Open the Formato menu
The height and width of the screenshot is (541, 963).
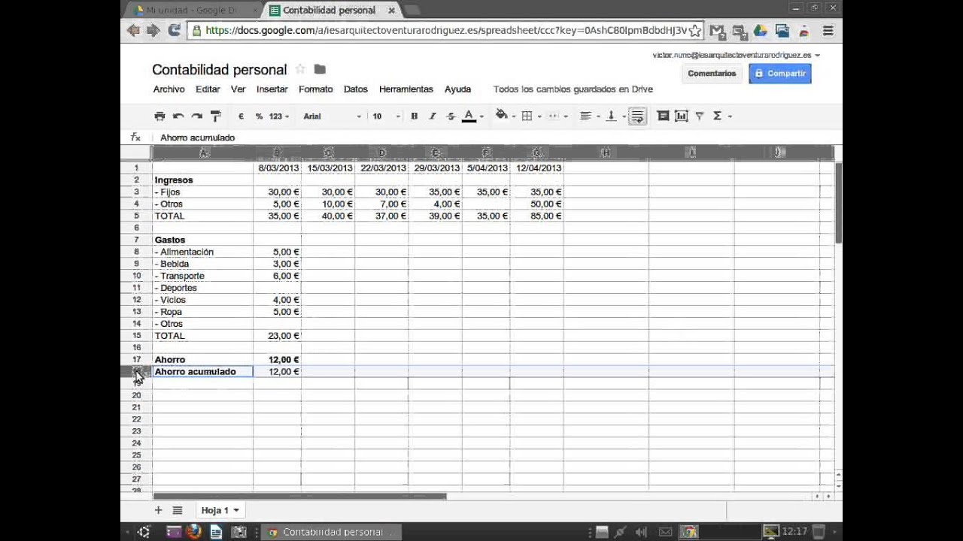click(x=315, y=89)
